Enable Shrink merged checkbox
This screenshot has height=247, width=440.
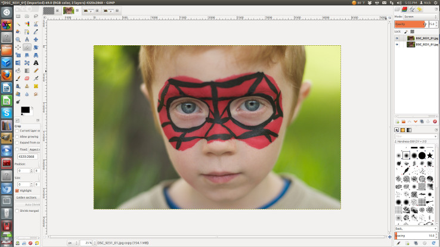point(17,211)
